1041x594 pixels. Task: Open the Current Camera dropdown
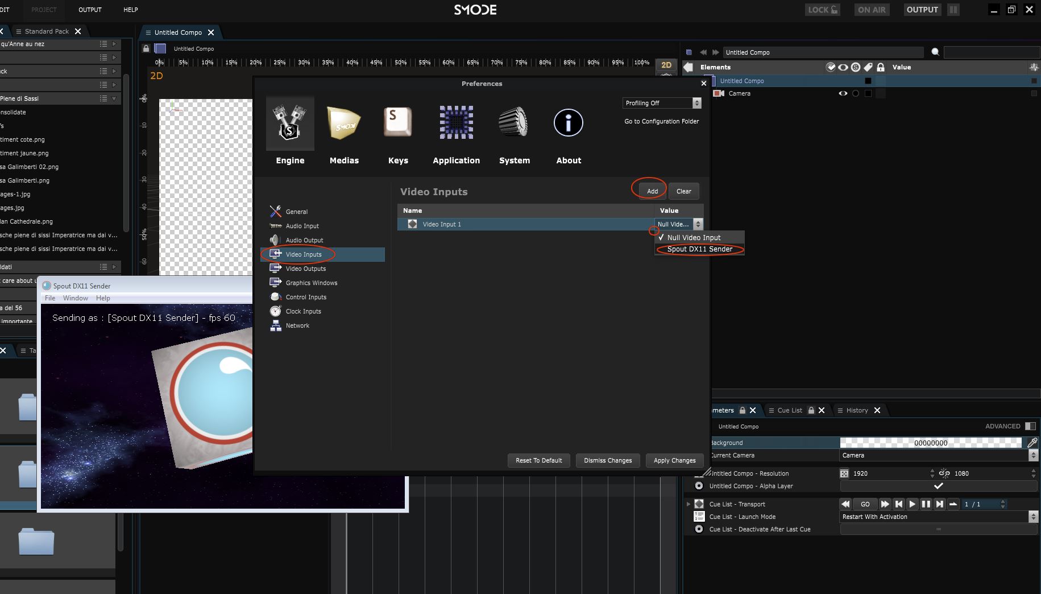(939, 455)
